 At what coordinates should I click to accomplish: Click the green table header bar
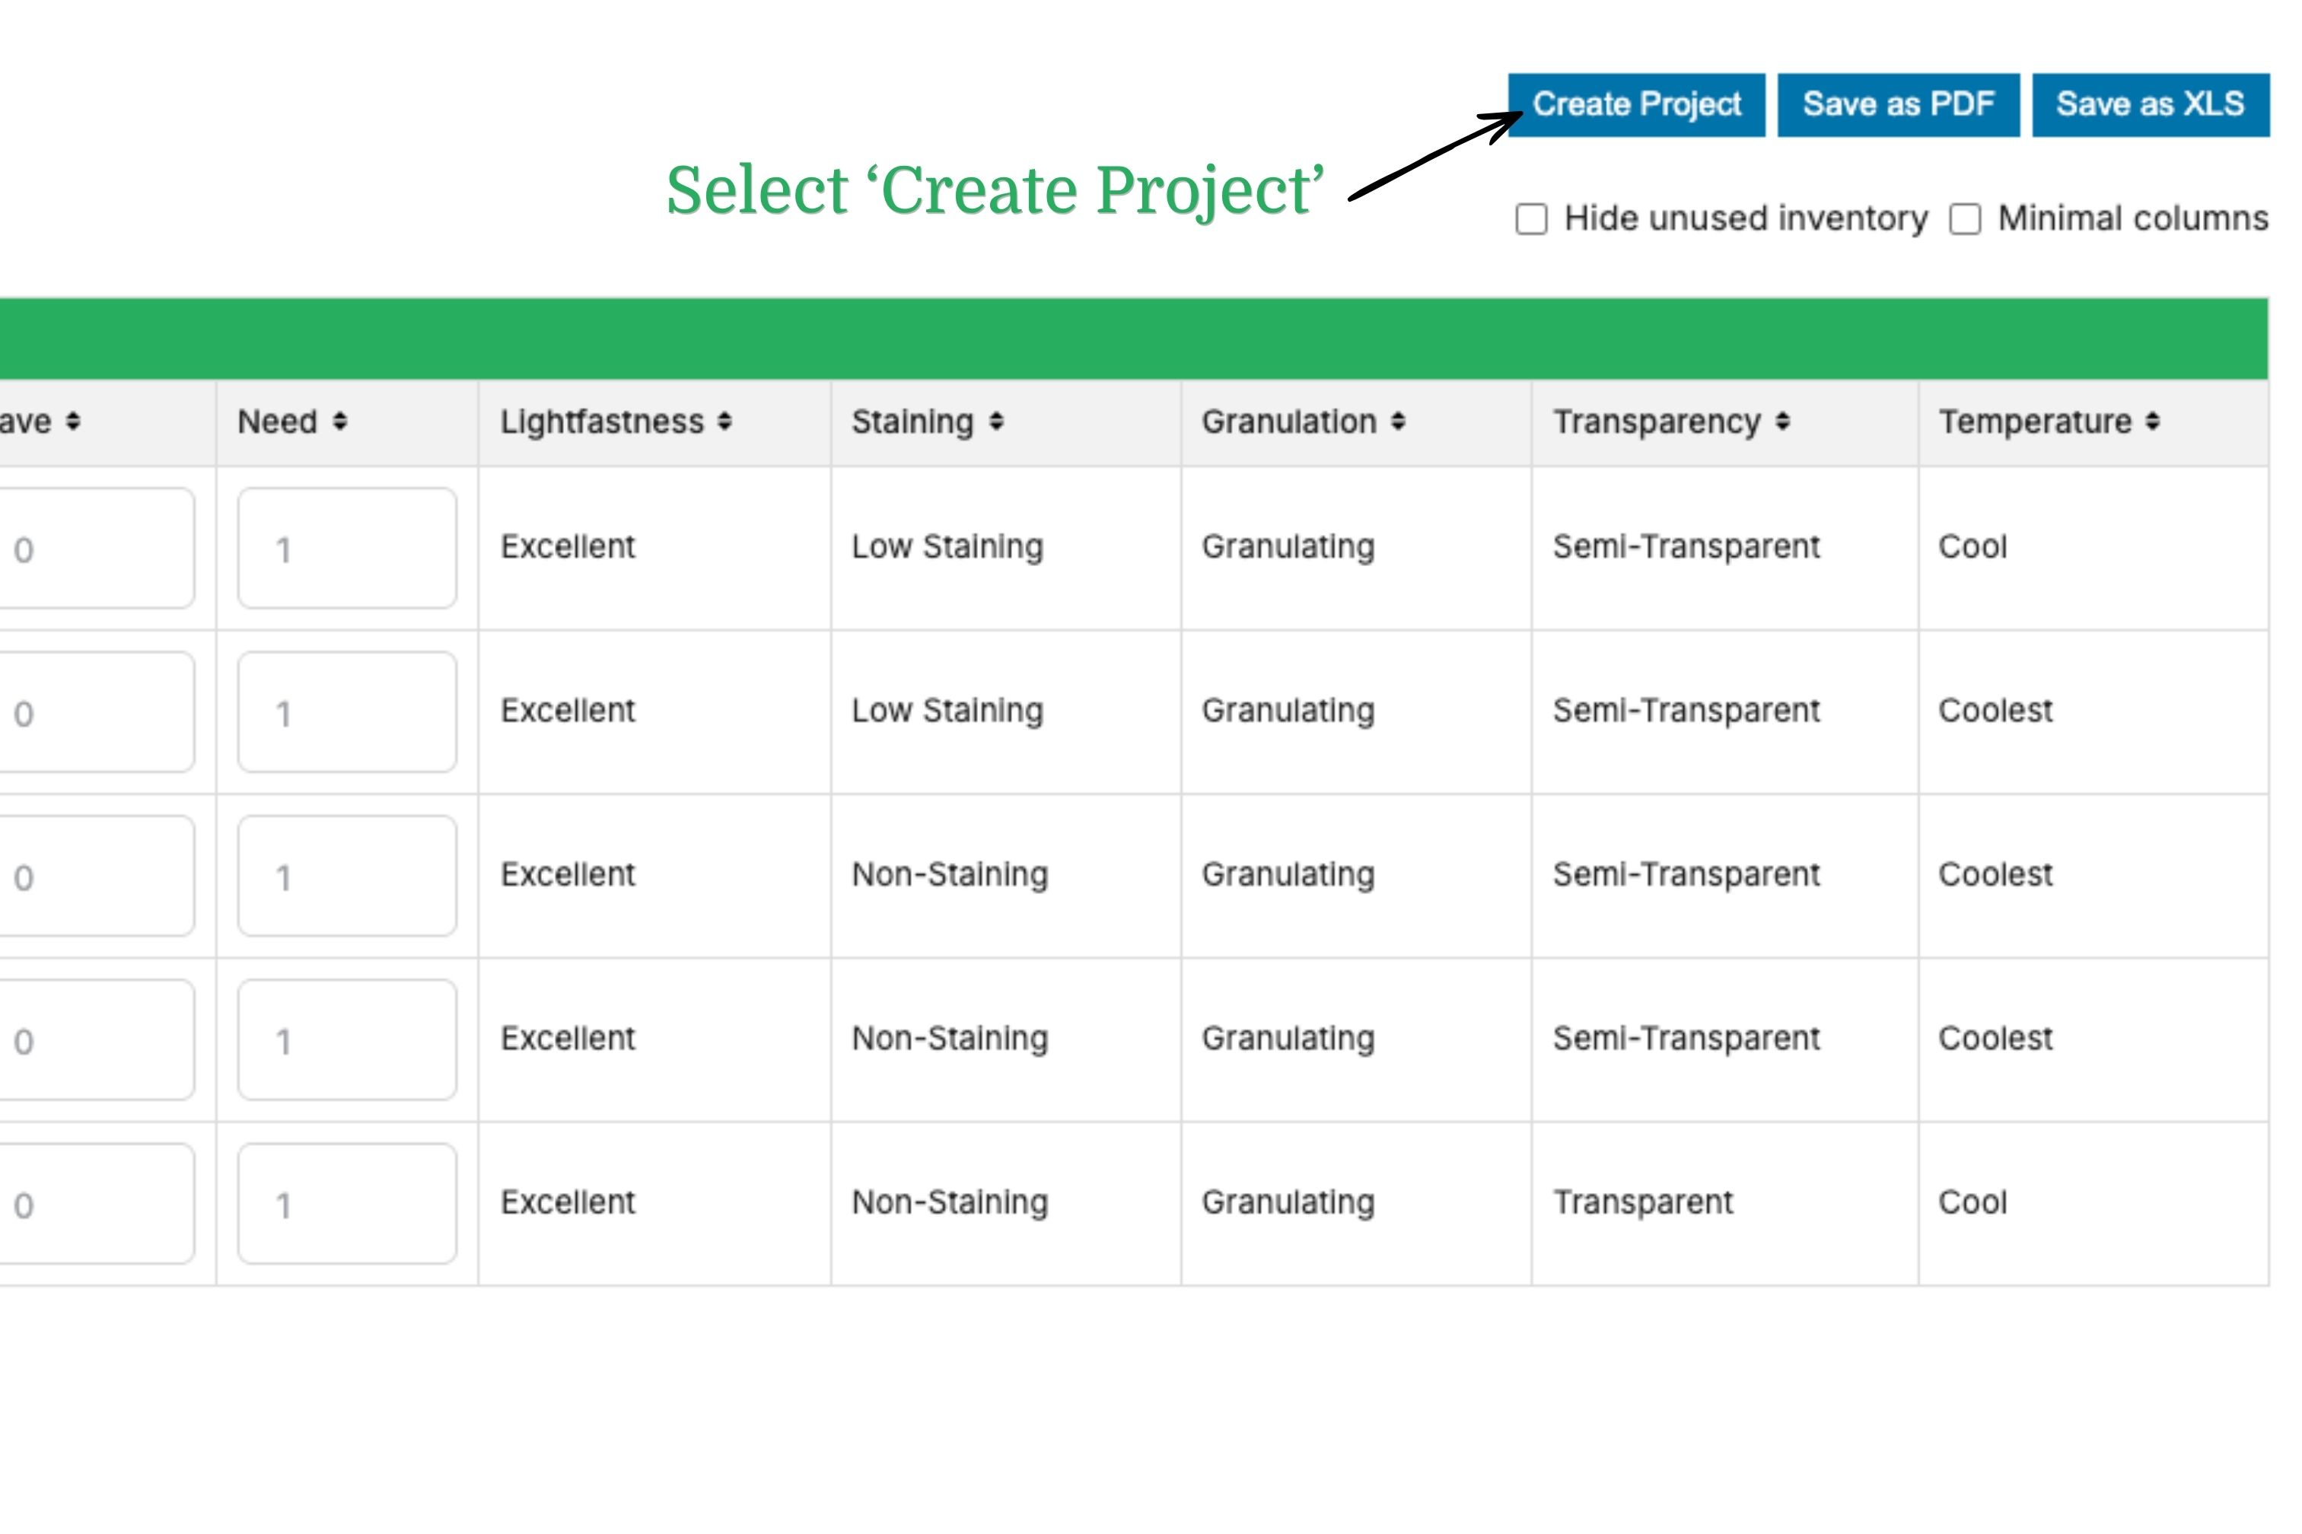1133,339
